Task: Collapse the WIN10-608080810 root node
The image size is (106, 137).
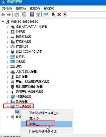Action: point(3,21)
